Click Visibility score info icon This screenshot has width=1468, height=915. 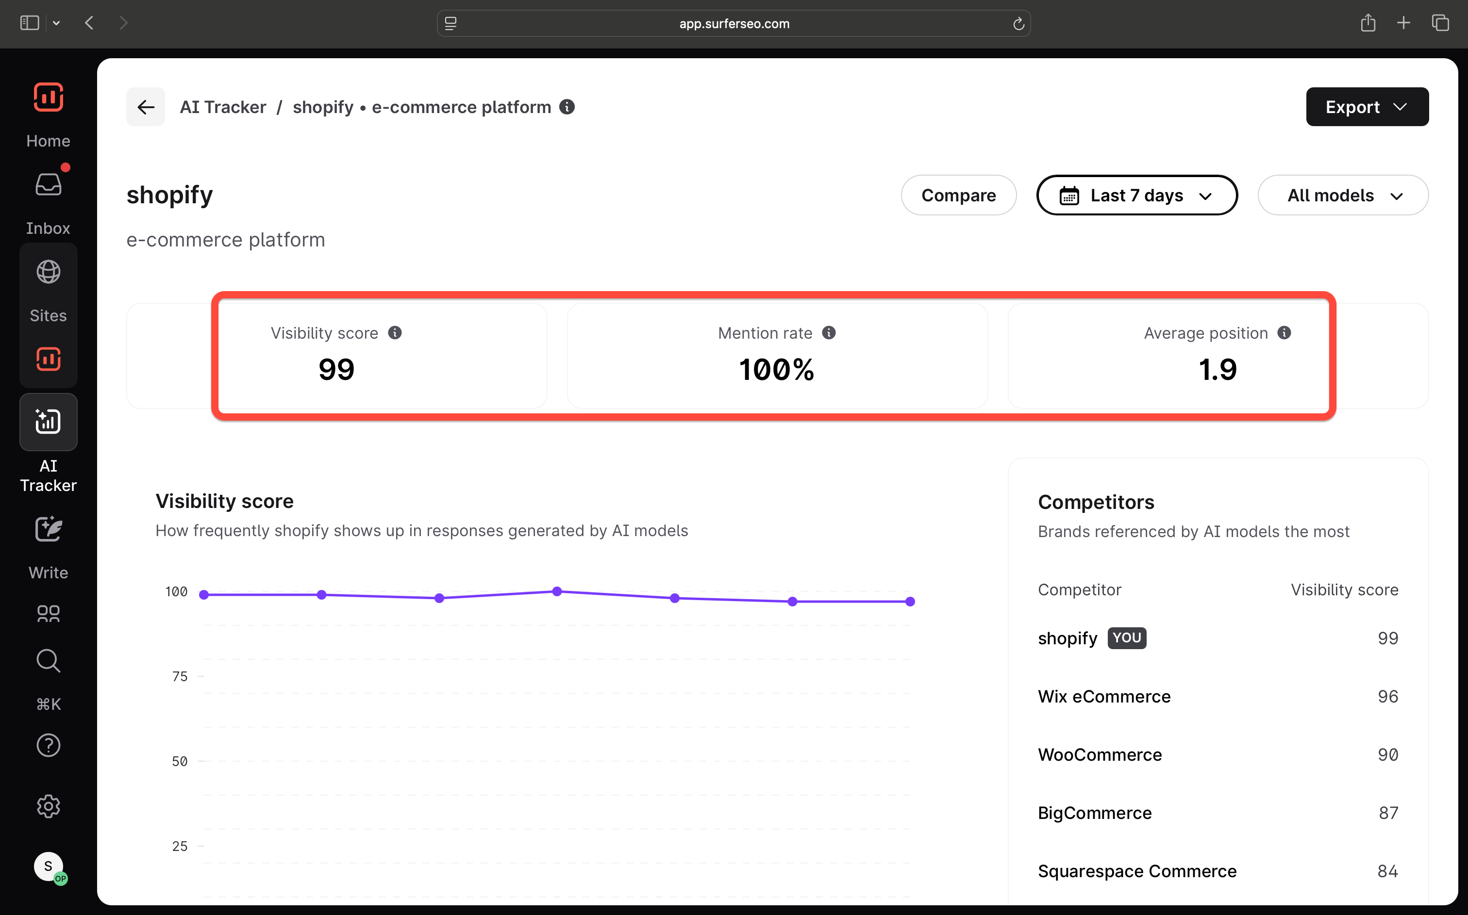[x=395, y=333]
